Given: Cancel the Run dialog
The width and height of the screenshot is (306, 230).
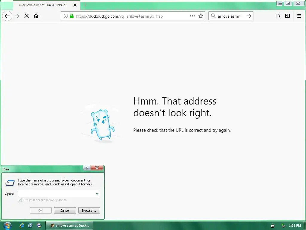Looking at the screenshot, I should point(65,211).
